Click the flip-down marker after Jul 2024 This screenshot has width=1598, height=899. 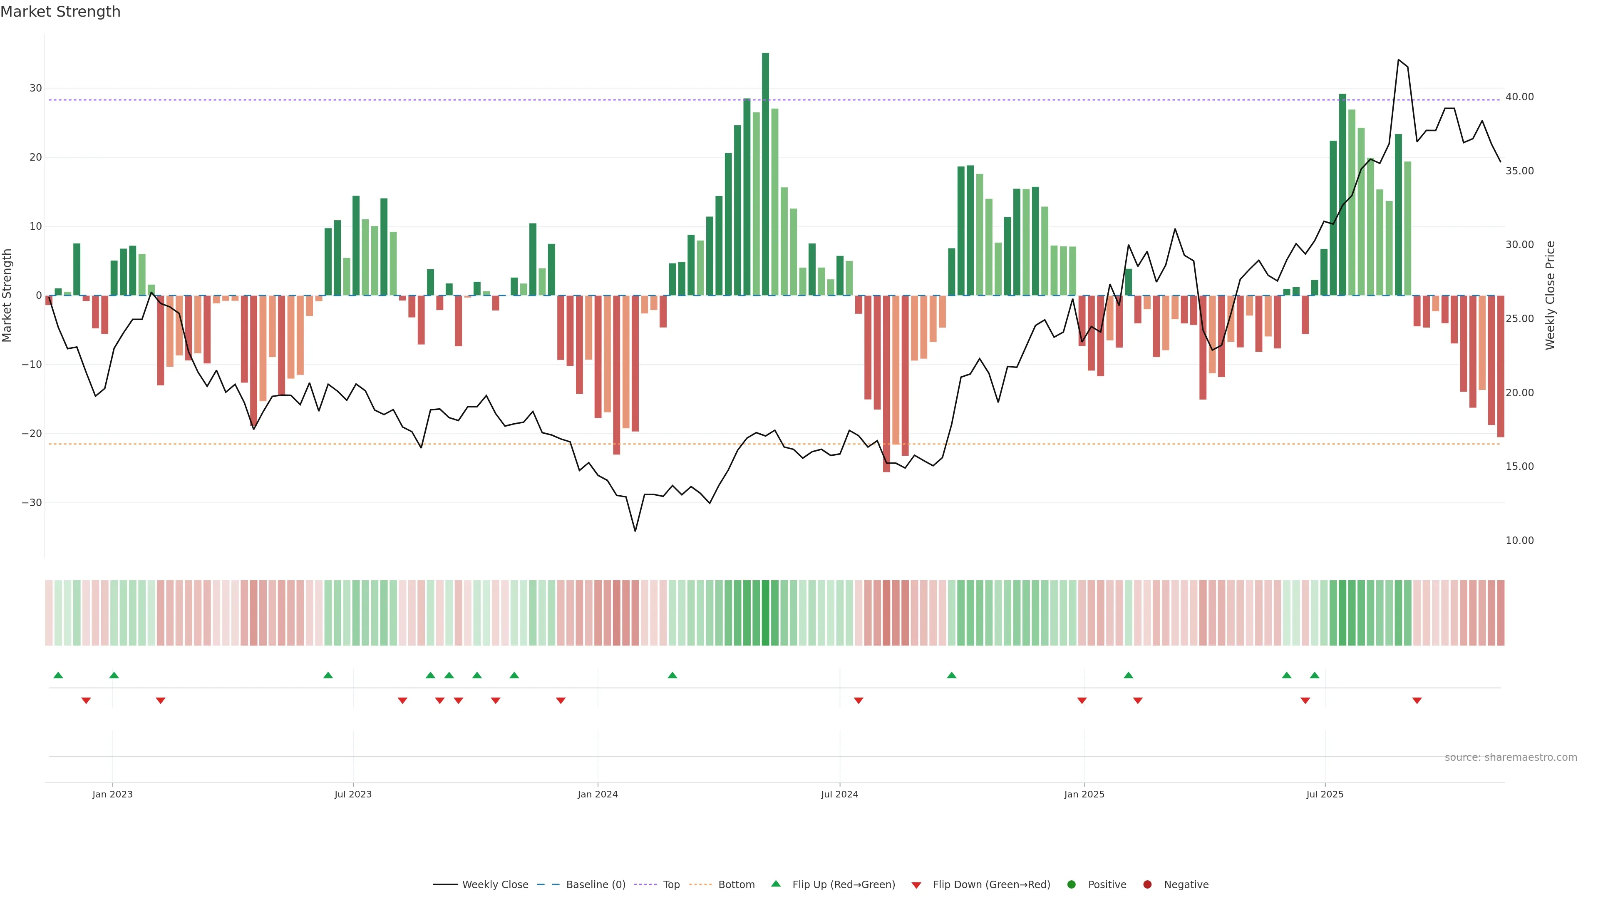point(859,700)
